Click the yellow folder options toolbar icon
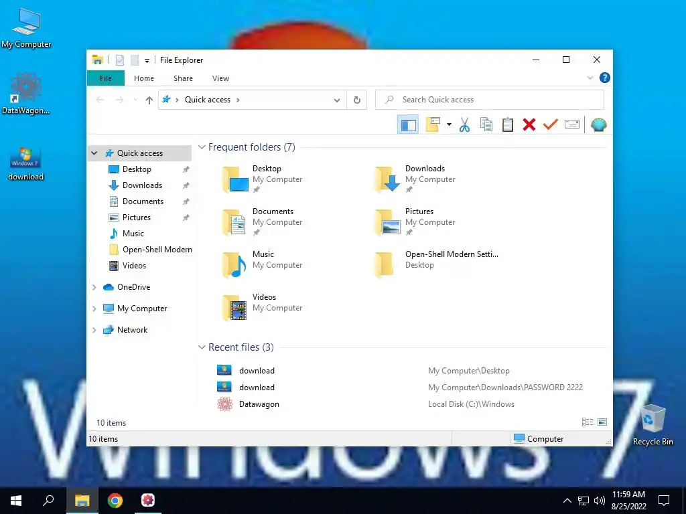 tap(433, 124)
